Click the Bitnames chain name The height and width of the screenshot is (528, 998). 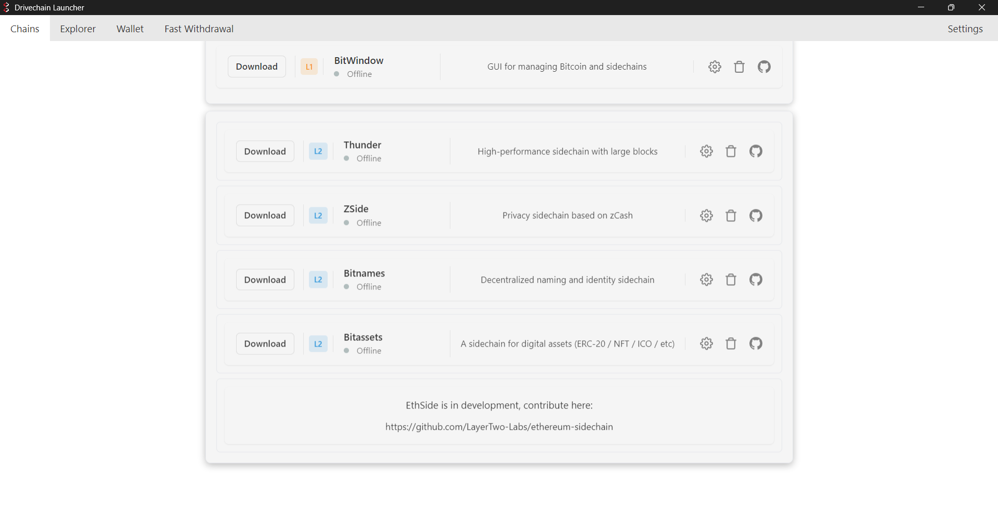pos(365,273)
